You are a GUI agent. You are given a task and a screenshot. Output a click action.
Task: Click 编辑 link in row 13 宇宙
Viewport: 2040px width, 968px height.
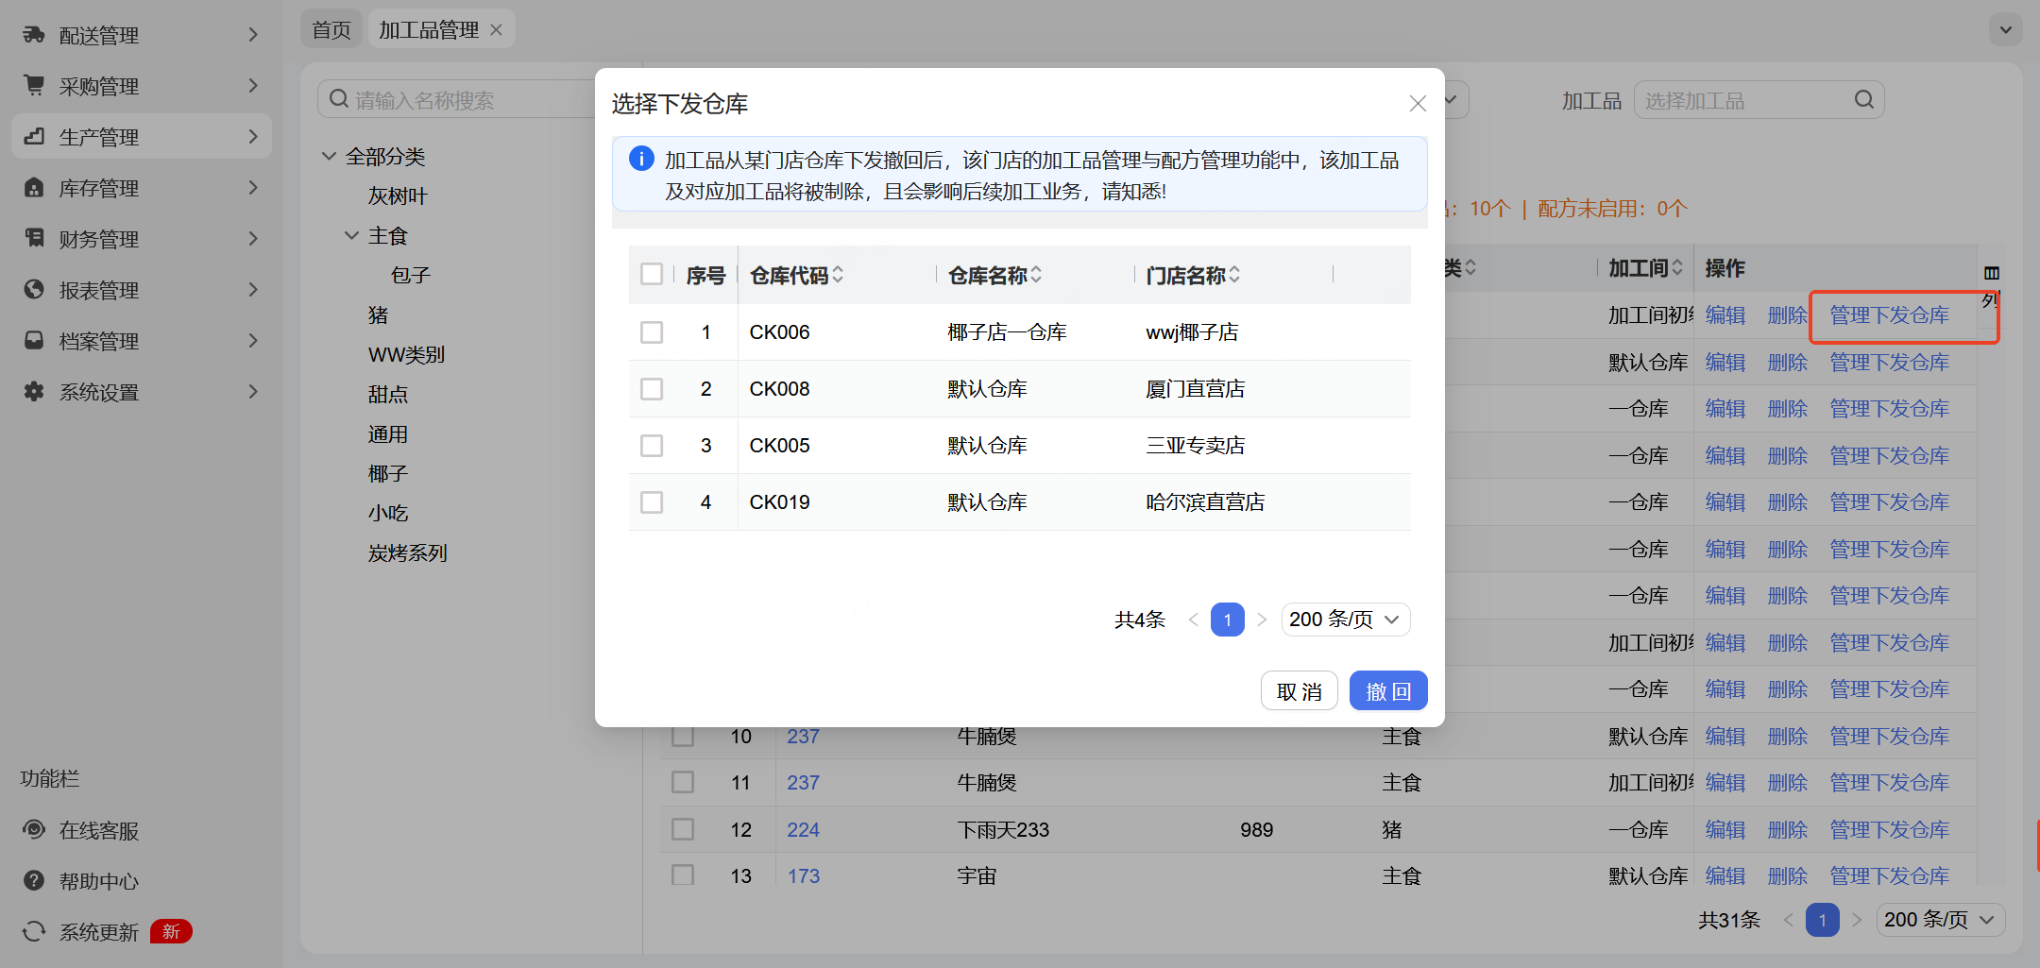coord(1725,876)
